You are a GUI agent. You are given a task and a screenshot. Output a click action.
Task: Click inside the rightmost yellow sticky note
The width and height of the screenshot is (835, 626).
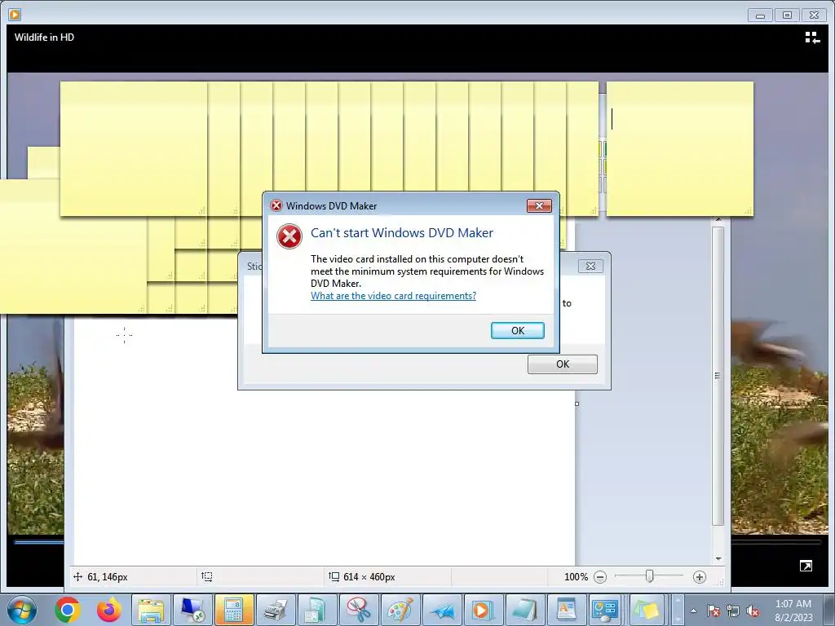679,149
